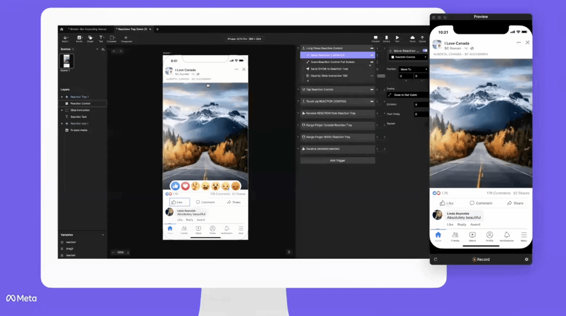566x316 pixels.
Task: Click the heart reaction in canvas tray
Action: (185, 186)
